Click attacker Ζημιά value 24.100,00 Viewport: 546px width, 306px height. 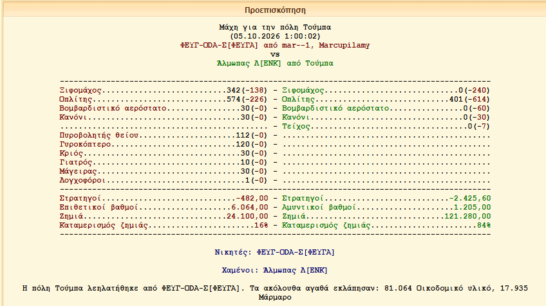(x=248, y=216)
